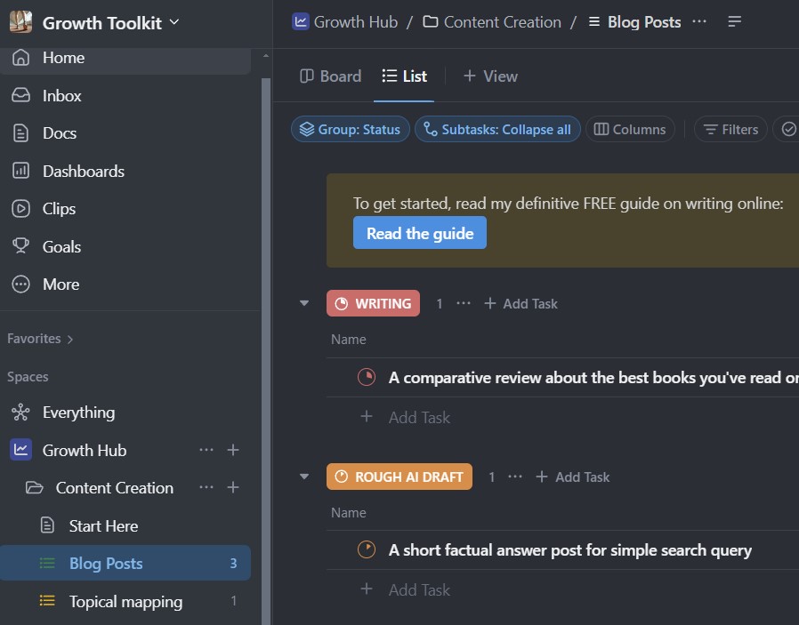Image resolution: width=799 pixels, height=625 pixels.
Task: Click the Read the guide button
Action: click(x=419, y=233)
